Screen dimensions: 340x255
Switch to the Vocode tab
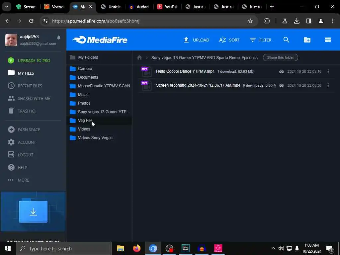point(55,7)
